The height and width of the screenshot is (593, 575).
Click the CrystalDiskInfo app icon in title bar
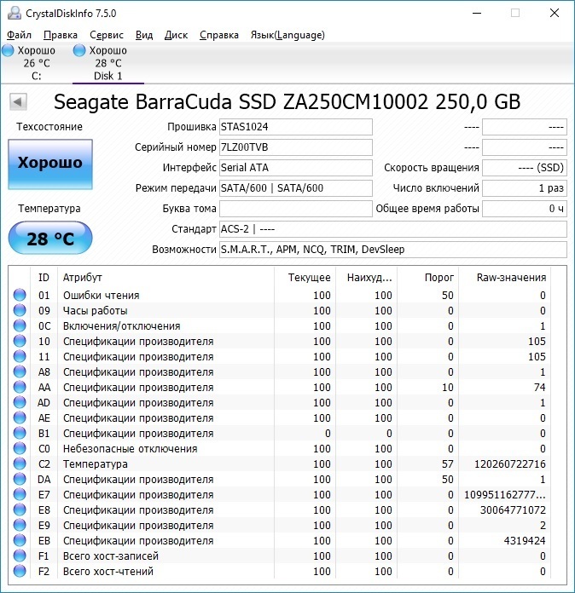coord(13,14)
